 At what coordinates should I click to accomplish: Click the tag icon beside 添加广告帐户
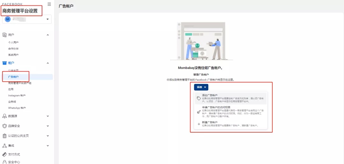pyautogui.click(x=198, y=98)
